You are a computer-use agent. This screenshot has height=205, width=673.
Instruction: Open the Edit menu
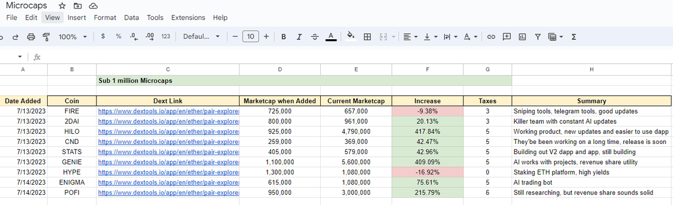click(31, 17)
